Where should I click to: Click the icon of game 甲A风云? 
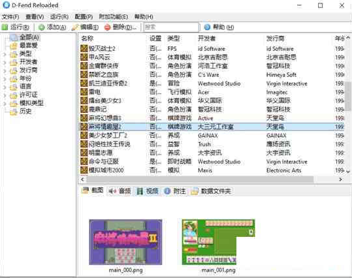[x=84, y=57]
